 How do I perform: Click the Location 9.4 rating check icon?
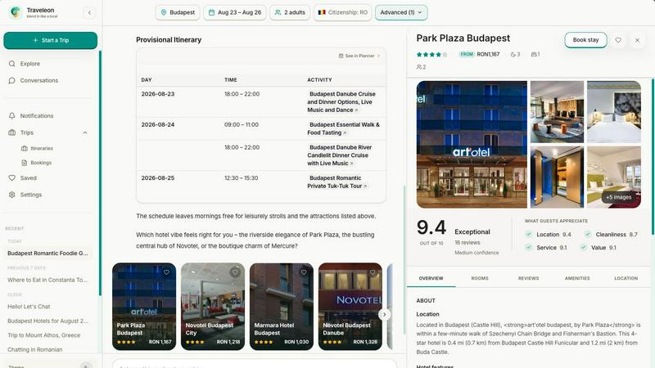(x=528, y=235)
